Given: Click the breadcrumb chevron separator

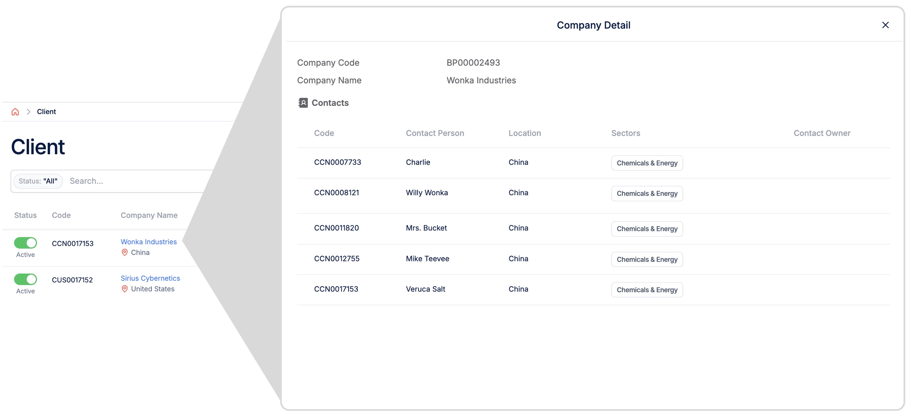Looking at the screenshot, I should pyautogui.click(x=29, y=112).
